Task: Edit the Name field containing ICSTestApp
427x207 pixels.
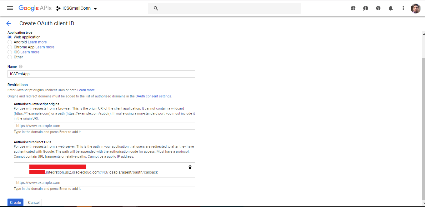Action: (101, 74)
